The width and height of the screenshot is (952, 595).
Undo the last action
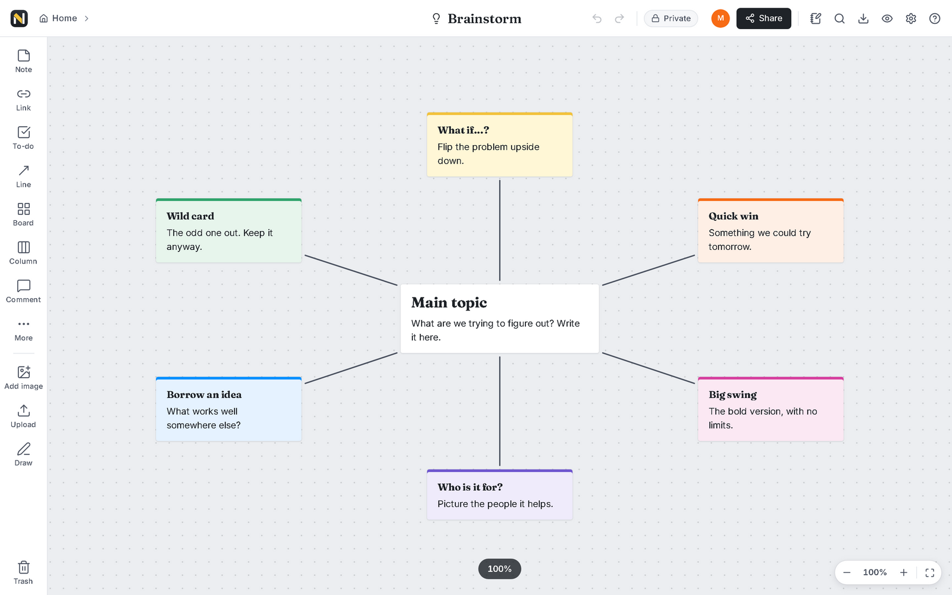click(x=597, y=18)
